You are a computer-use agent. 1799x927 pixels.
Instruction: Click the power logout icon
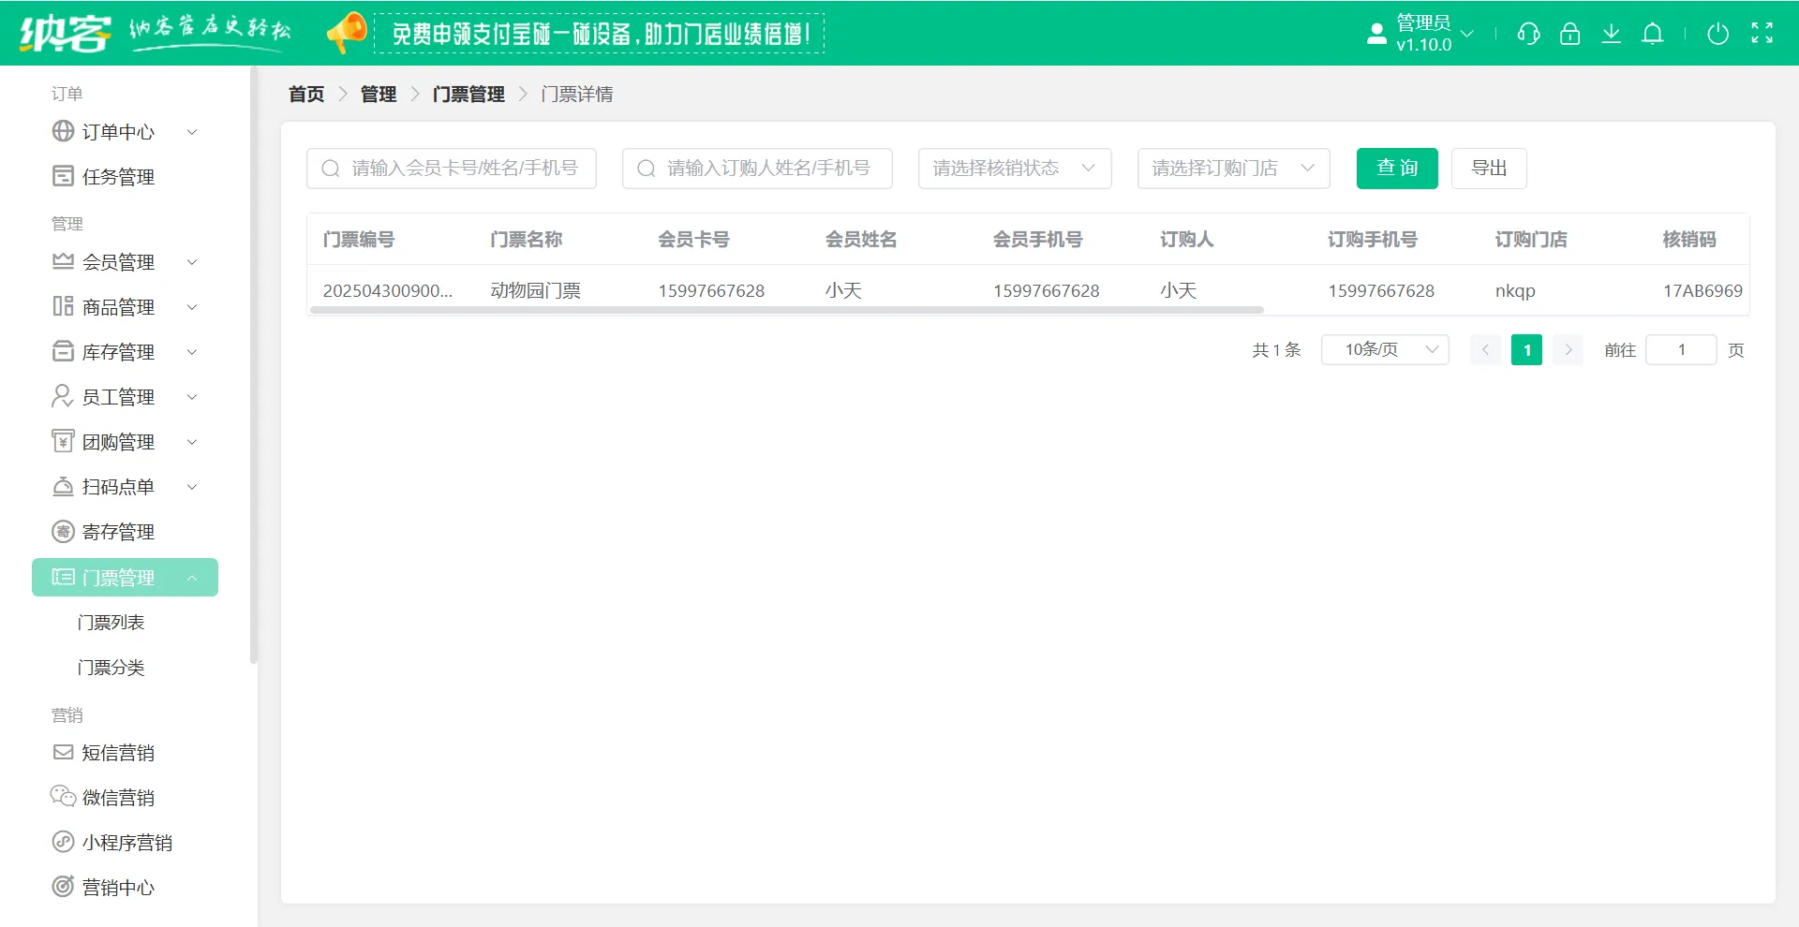(x=1717, y=34)
